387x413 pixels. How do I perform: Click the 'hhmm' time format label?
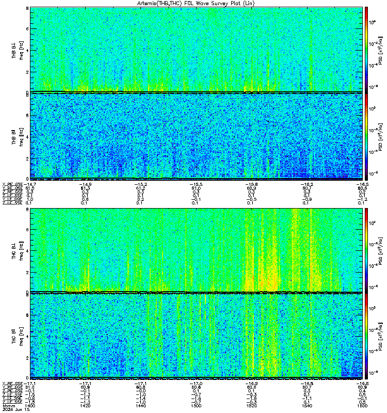pos(8,406)
